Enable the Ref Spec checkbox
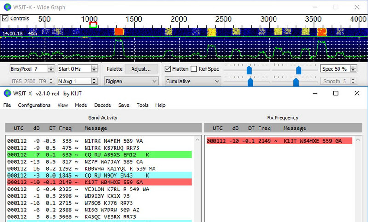 (194, 69)
